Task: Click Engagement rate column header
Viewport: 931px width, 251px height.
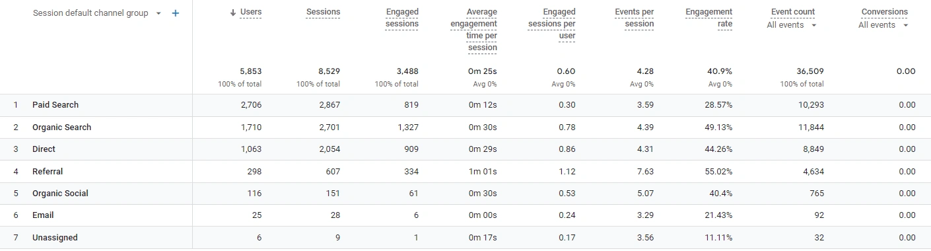Action: pos(709,18)
